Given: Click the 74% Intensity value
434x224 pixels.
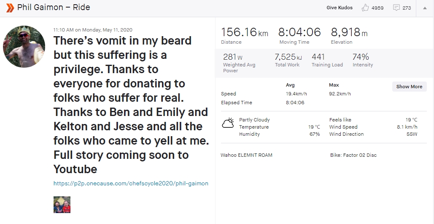Looking at the screenshot, I should pyautogui.click(x=361, y=57).
